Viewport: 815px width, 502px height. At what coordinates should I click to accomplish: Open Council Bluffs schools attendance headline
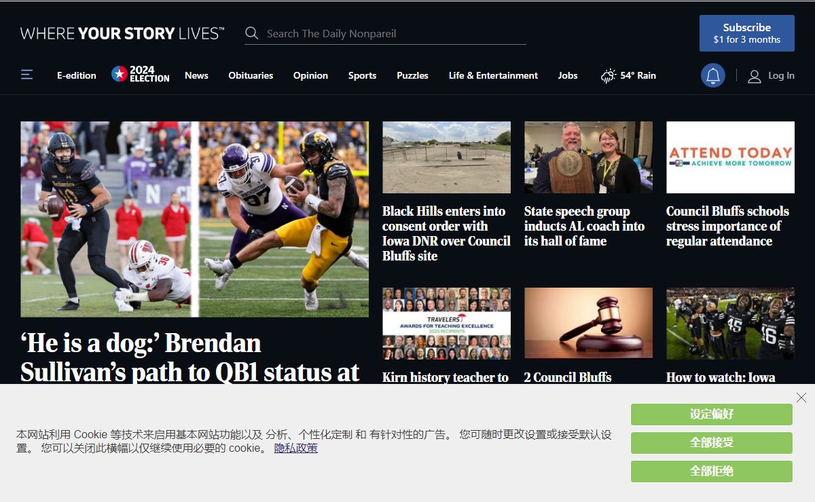click(x=727, y=226)
